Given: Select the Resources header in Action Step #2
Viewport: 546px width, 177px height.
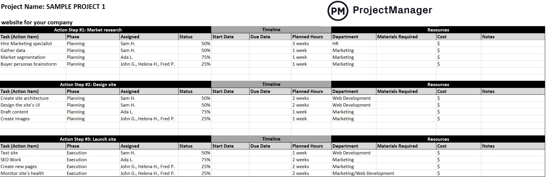Looking at the screenshot, I should click(x=438, y=84).
